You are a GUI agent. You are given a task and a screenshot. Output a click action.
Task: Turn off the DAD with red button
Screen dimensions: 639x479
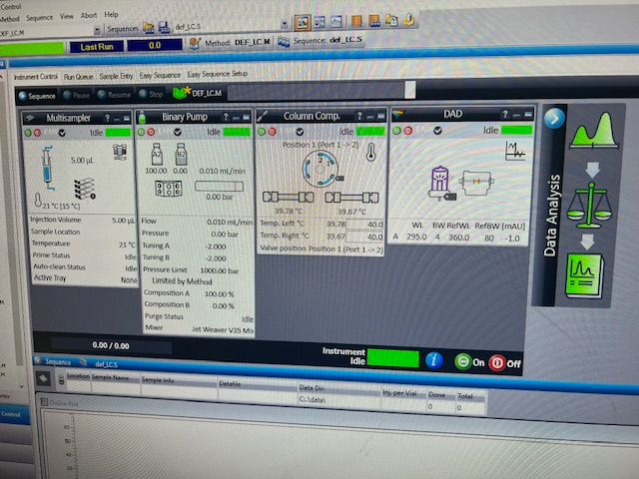(408, 131)
